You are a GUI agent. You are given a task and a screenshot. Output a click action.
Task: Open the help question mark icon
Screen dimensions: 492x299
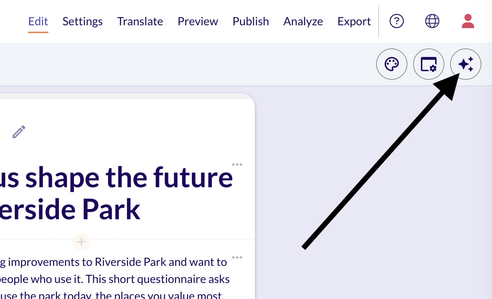pos(397,21)
